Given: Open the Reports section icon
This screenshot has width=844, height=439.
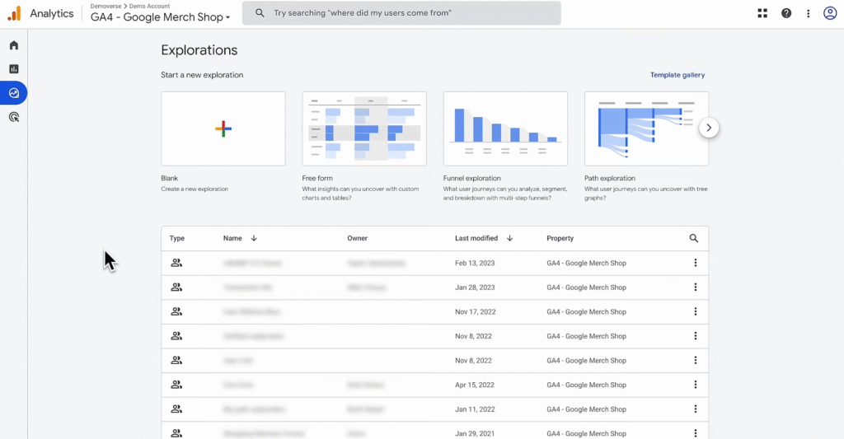Looking at the screenshot, I should [14, 69].
